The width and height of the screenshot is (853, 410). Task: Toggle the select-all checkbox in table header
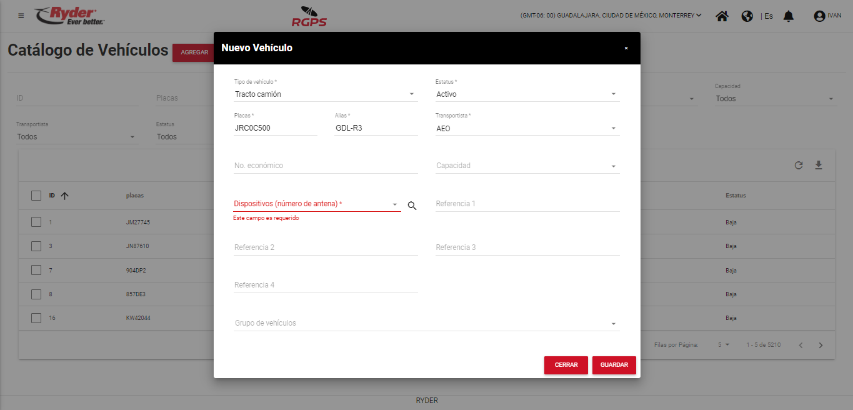click(36, 196)
